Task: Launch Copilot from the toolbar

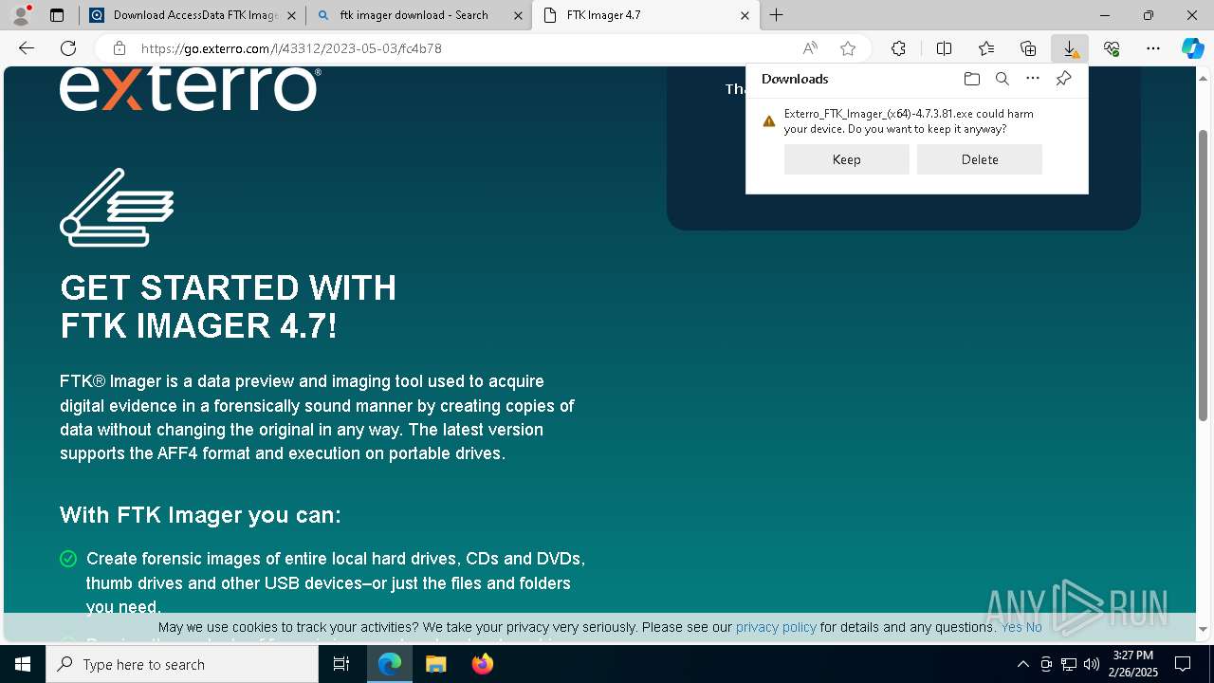Action: point(1192,48)
